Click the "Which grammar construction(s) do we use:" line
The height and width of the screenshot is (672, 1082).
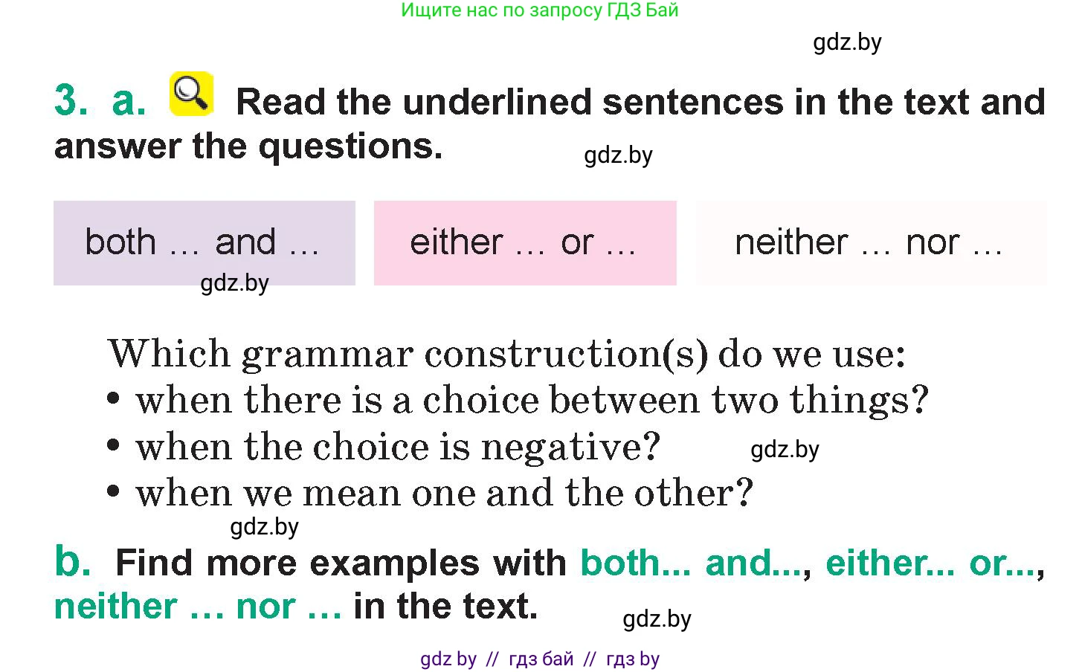point(506,353)
